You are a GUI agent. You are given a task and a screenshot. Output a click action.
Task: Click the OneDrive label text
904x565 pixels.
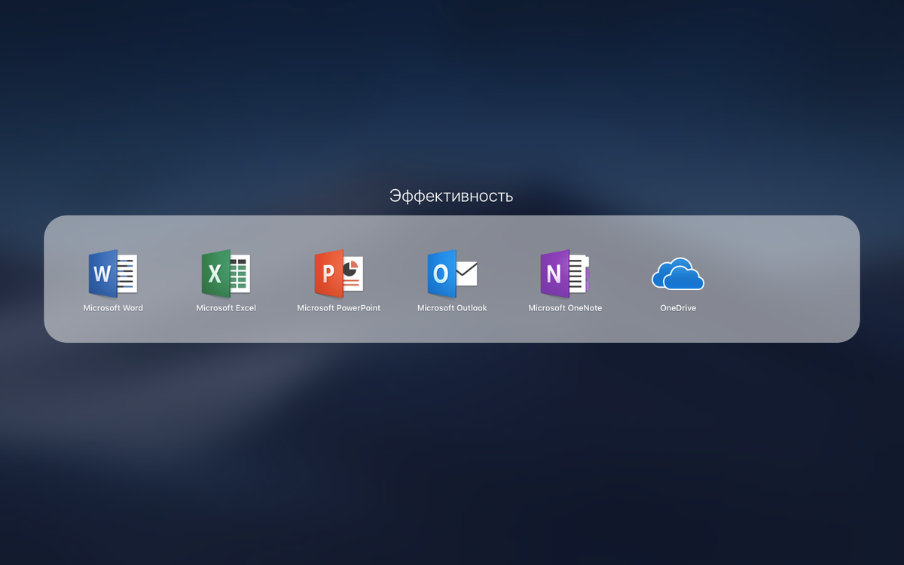click(x=678, y=308)
